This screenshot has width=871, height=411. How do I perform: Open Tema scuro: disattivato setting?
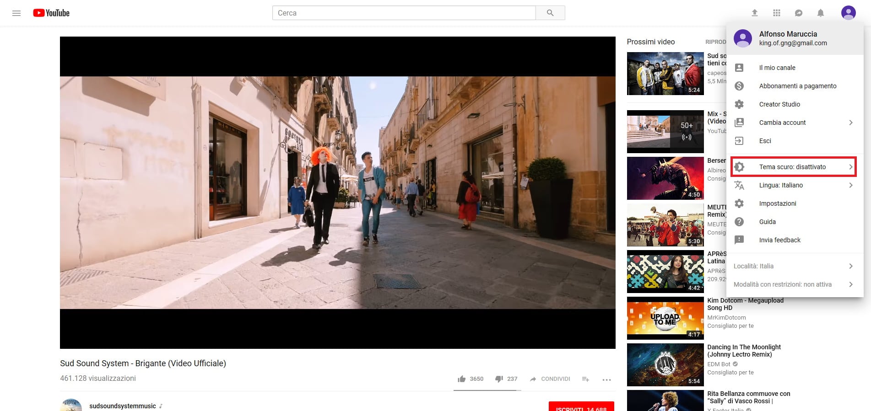tap(793, 167)
